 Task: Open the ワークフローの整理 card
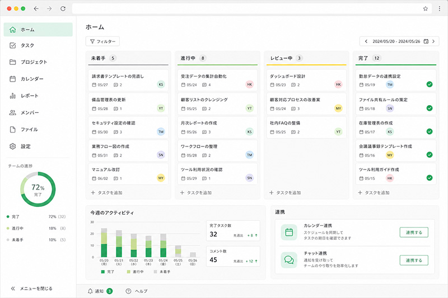(x=217, y=150)
